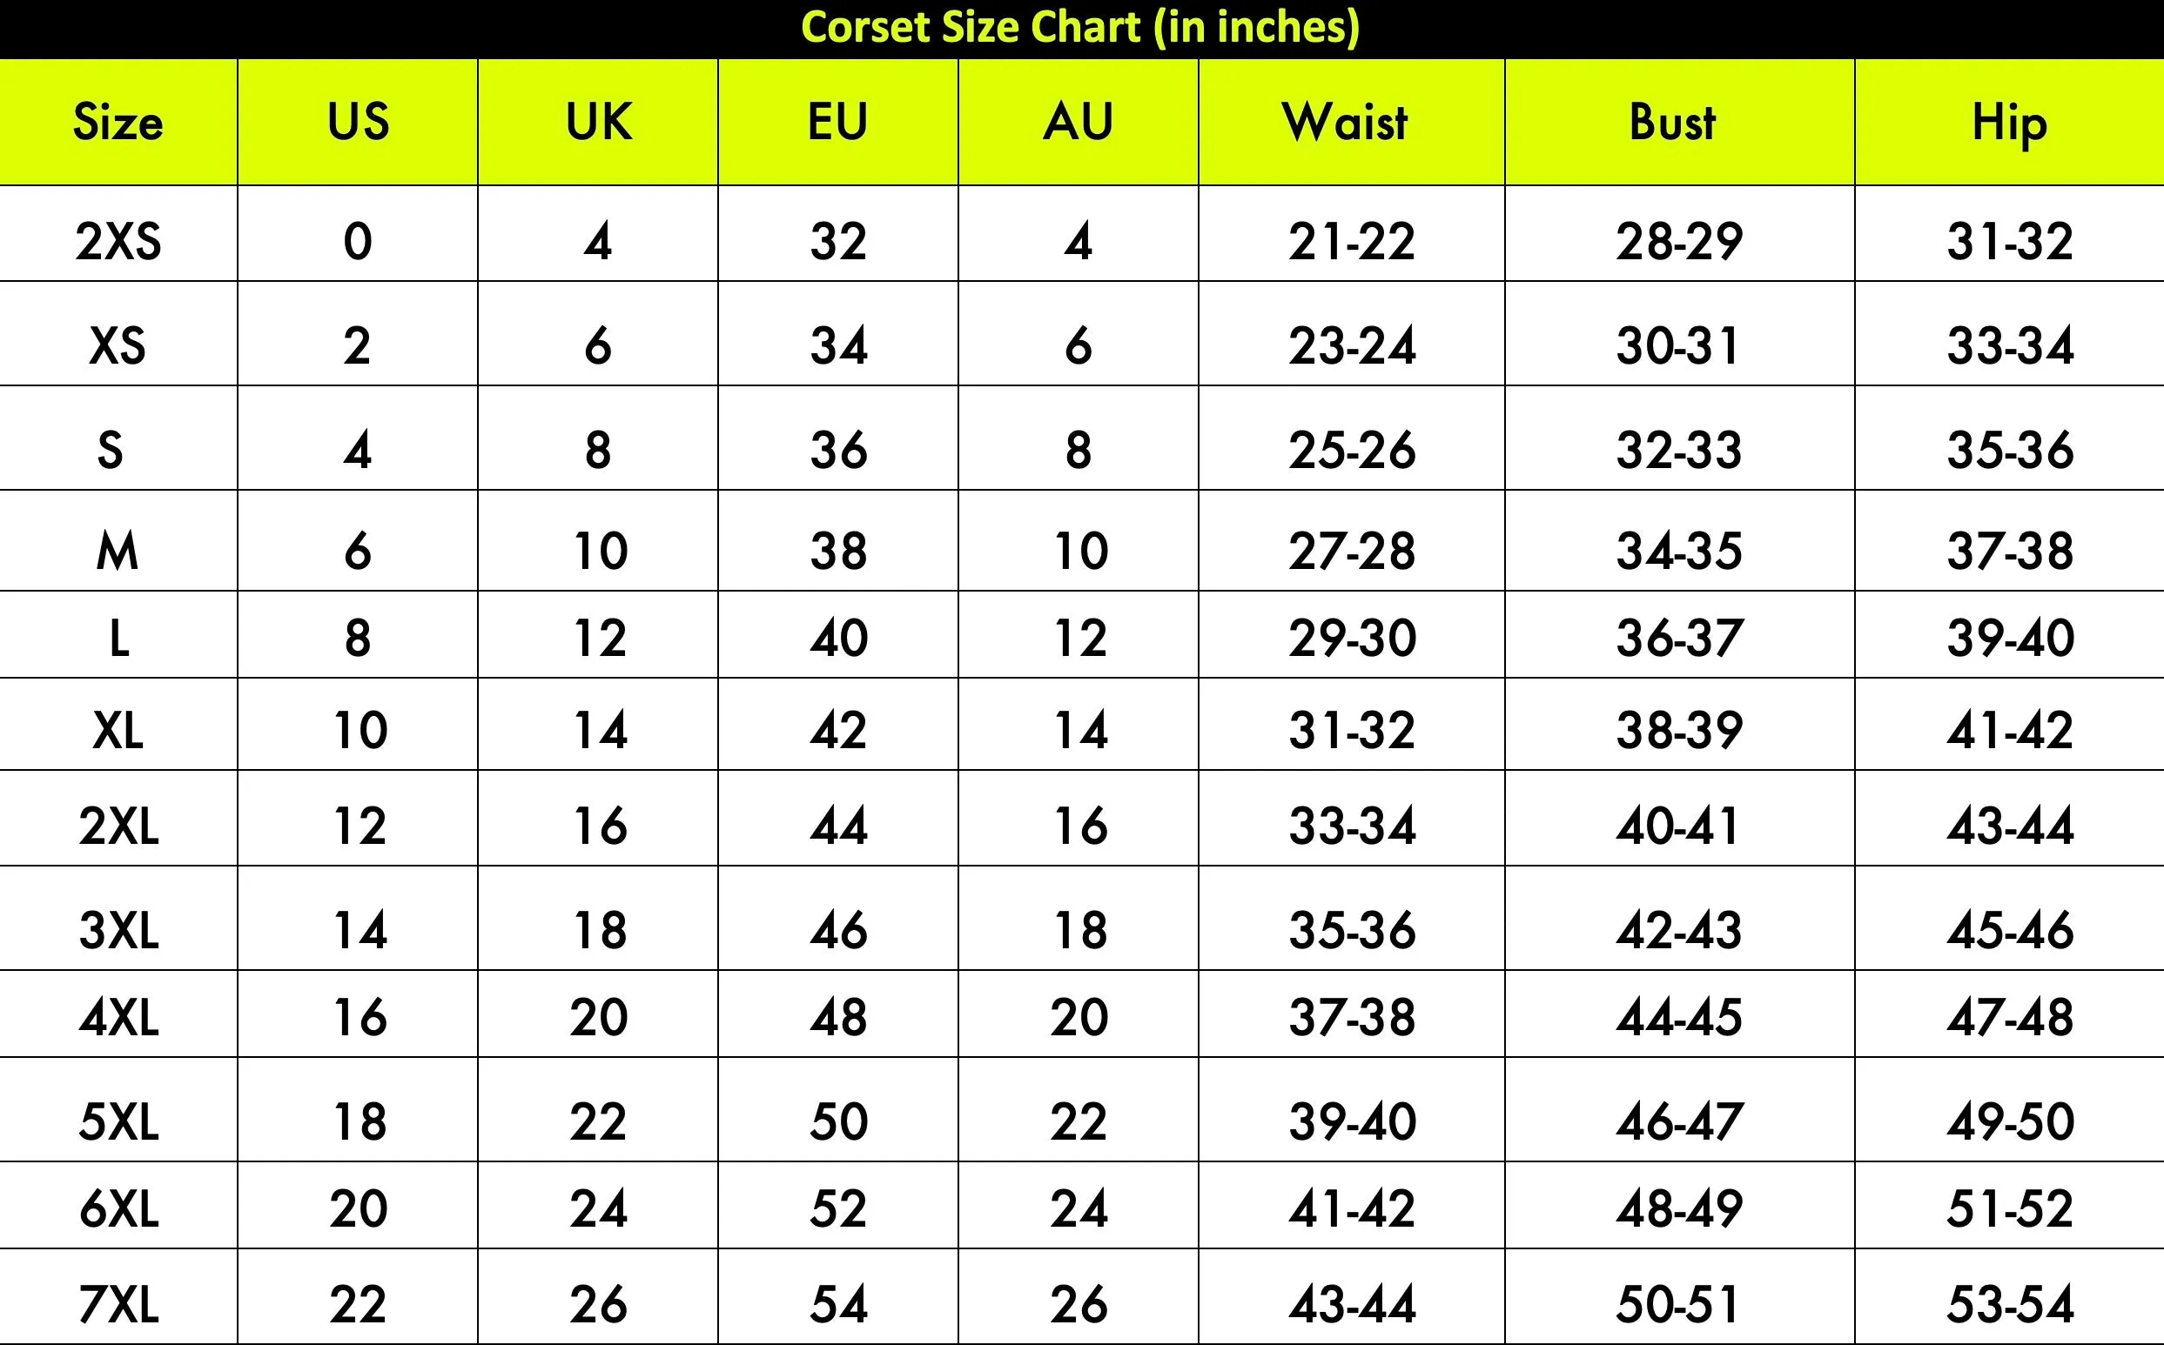Click waist value 39-40 for 5XL
Image resolution: width=2164 pixels, height=1345 pixels.
click(1352, 1121)
